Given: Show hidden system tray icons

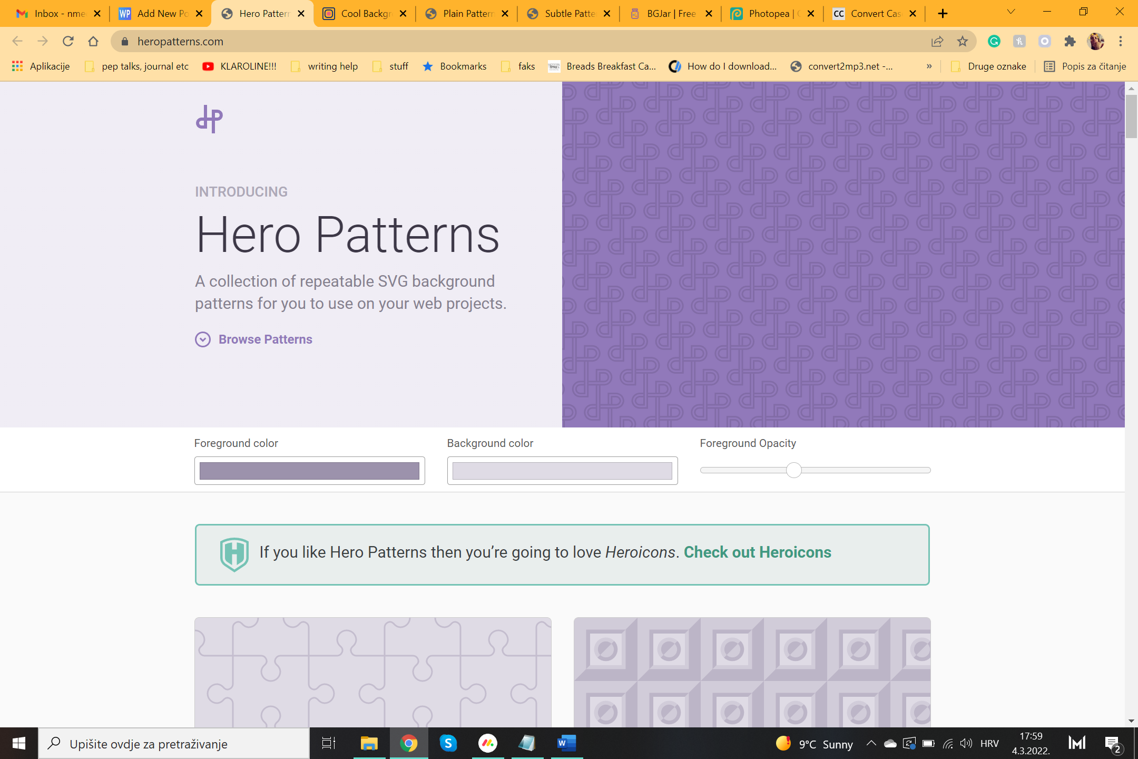Looking at the screenshot, I should [871, 743].
